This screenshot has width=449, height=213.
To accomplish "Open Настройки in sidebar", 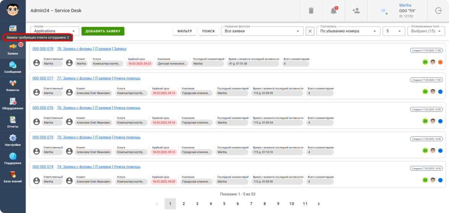I will pyautogui.click(x=13, y=140).
